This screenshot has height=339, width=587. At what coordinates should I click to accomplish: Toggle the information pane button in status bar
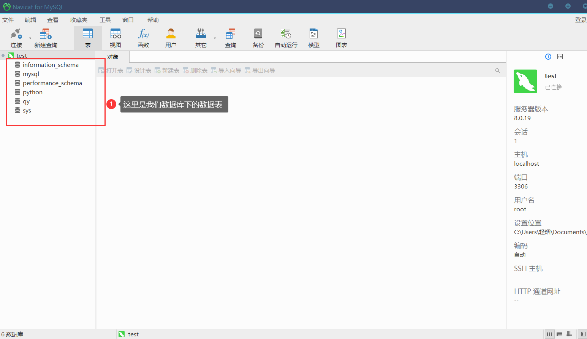coord(583,334)
